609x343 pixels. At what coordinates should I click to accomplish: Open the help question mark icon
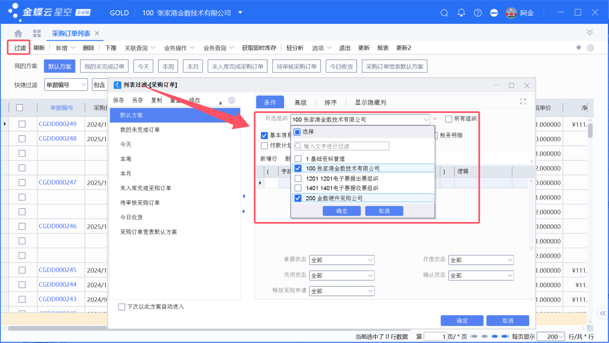pyautogui.click(x=478, y=13)
